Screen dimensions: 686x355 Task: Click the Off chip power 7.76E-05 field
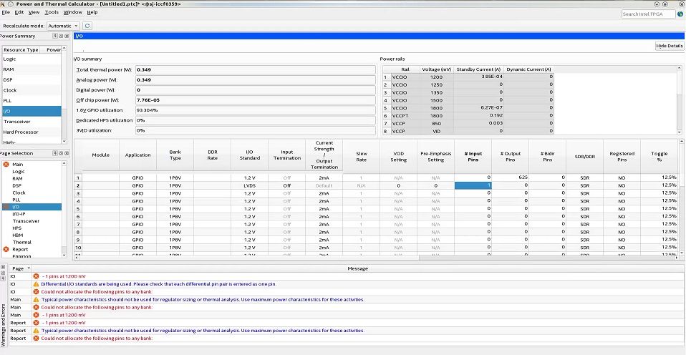(x=256, y=100)
